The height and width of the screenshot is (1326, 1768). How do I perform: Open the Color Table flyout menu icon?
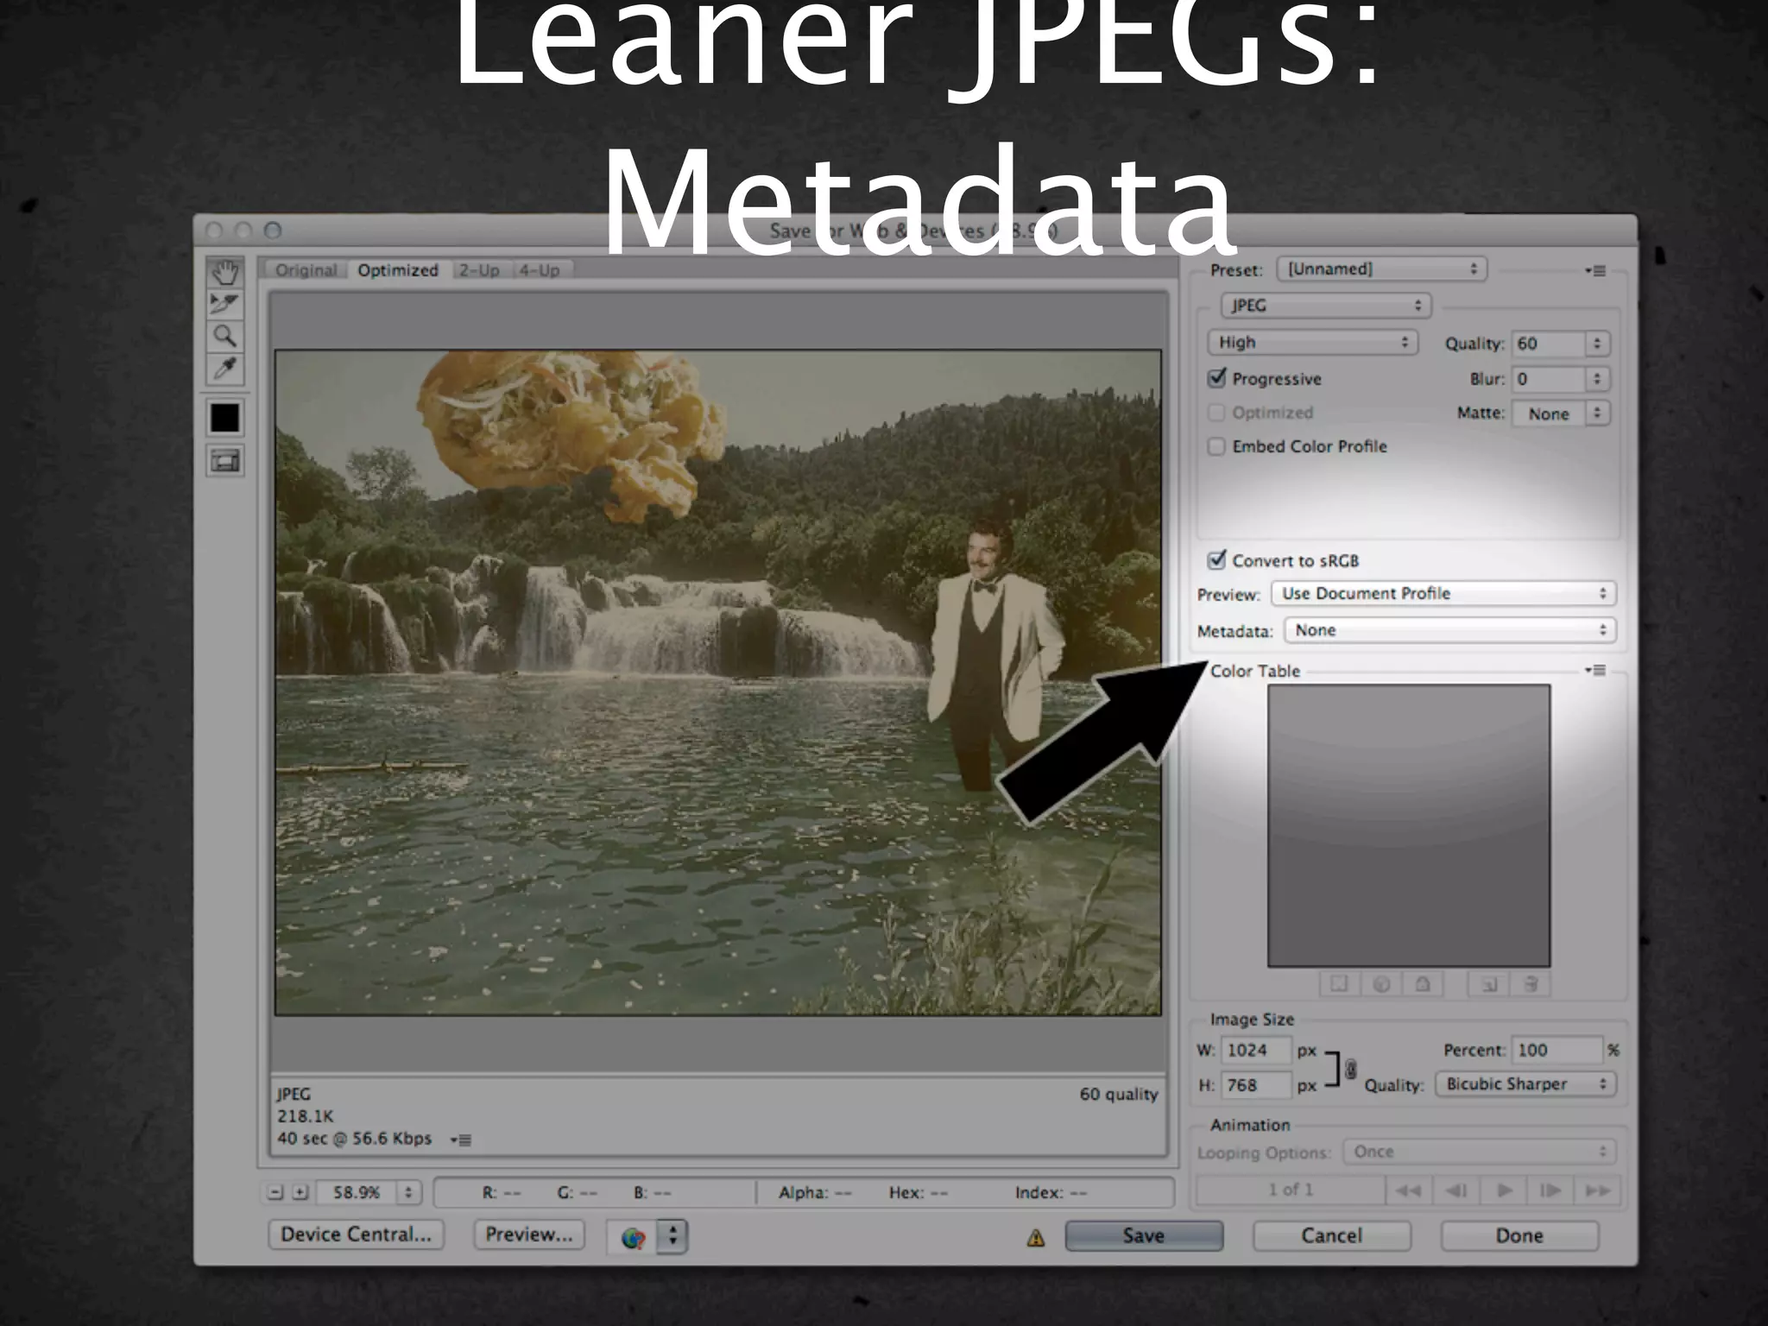click(x=1595, y=670)
